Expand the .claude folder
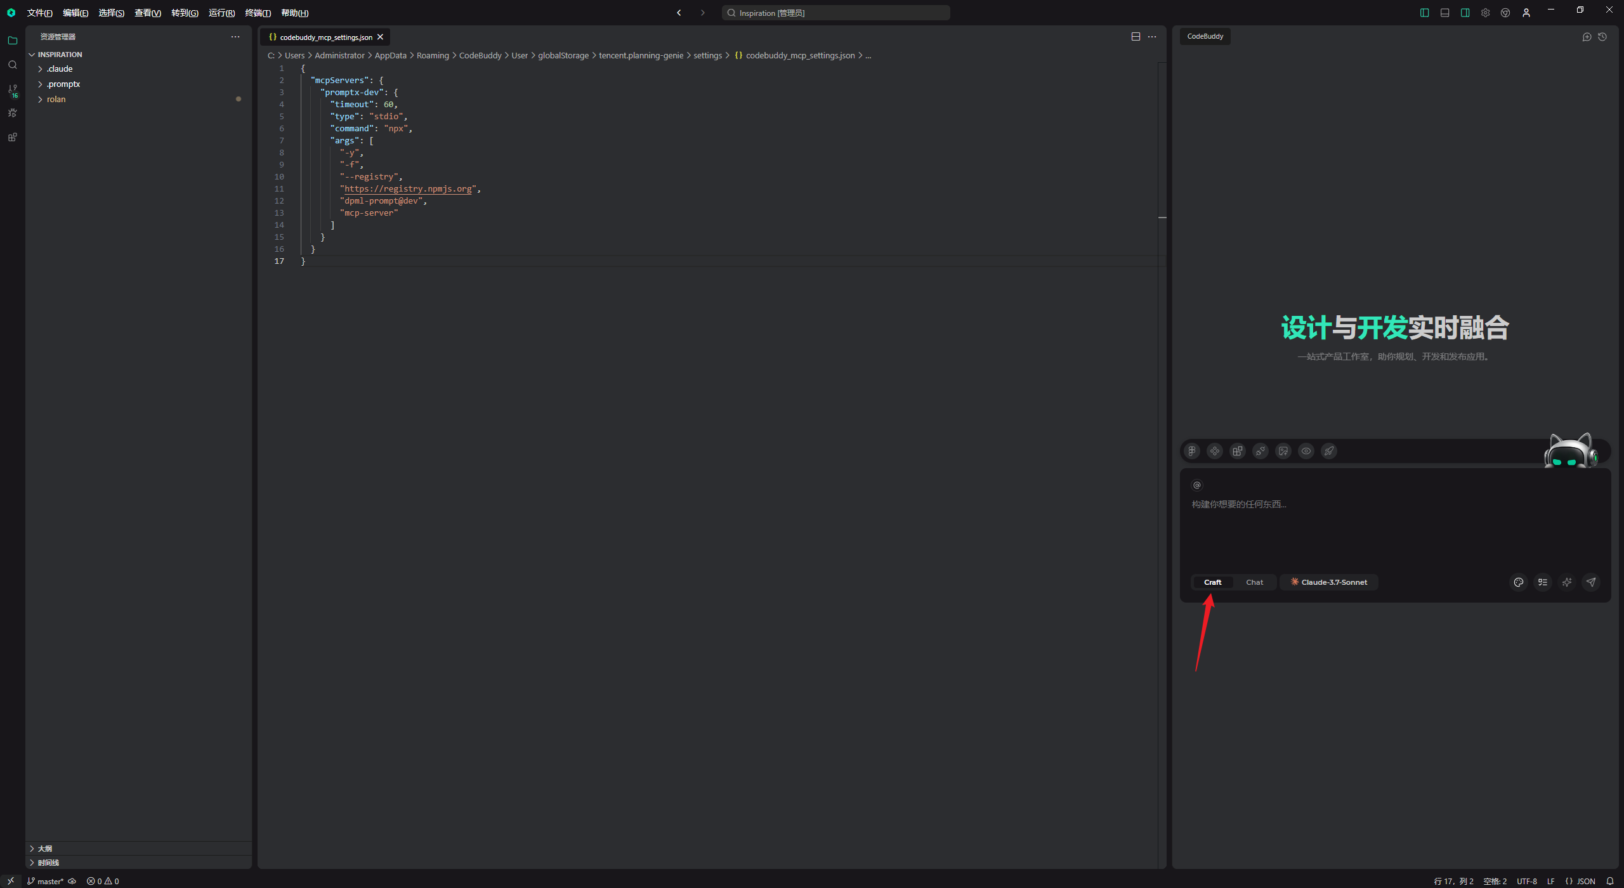The width and height of the screenshot is (1624, 888). tap(60, 69)
